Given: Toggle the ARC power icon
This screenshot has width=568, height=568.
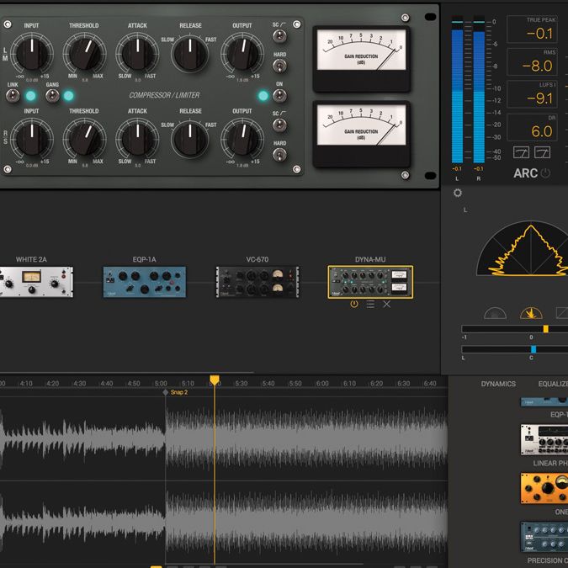Looking at the screenshot, I should (x=546, y=173).
